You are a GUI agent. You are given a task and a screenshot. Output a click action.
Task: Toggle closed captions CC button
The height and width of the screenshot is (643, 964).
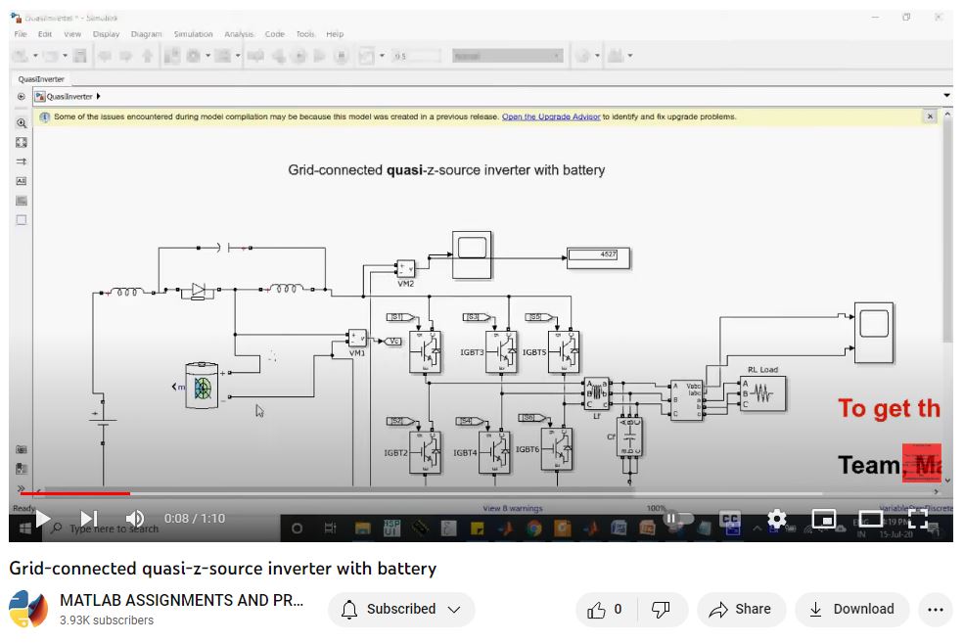click(730, 520)
